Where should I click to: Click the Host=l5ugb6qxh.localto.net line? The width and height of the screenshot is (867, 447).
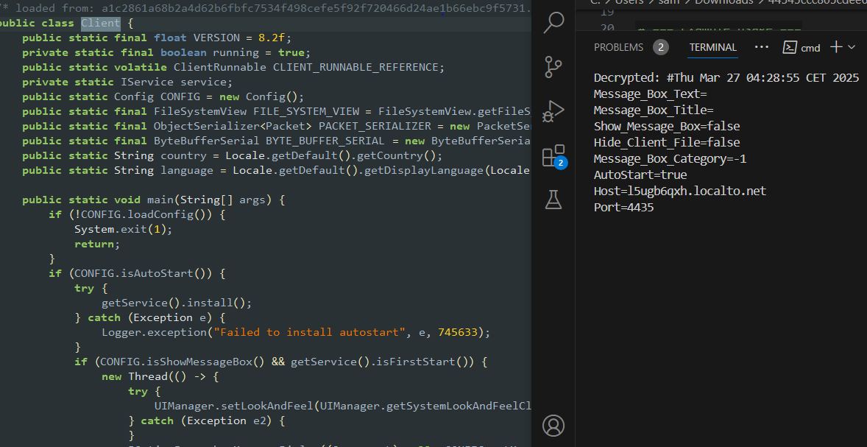(x=679, y=191)
